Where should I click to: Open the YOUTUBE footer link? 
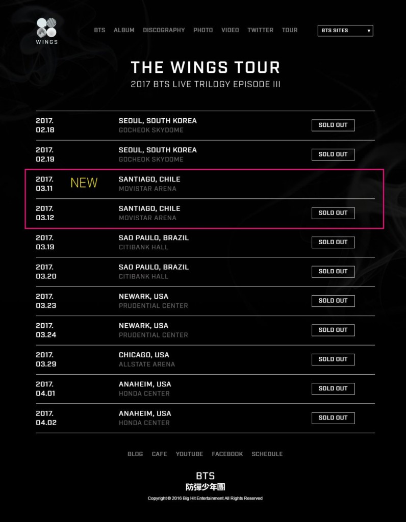coord(189,454)
